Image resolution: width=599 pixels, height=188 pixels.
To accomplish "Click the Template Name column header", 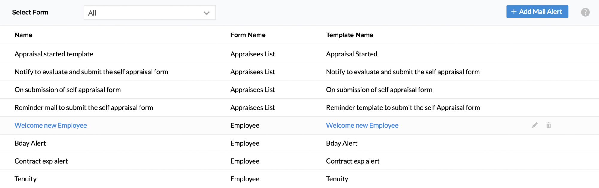I will (x=350, y=35).
